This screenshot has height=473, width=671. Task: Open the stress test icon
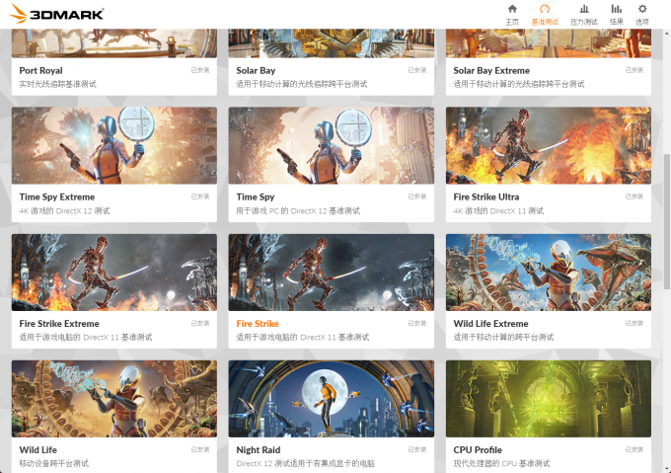point(584,9)
